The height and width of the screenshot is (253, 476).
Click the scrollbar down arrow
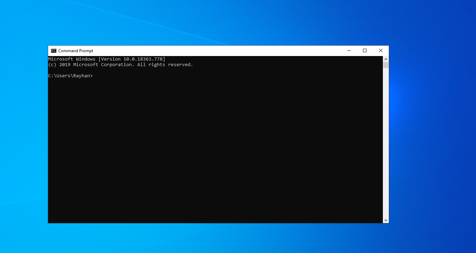386,220
